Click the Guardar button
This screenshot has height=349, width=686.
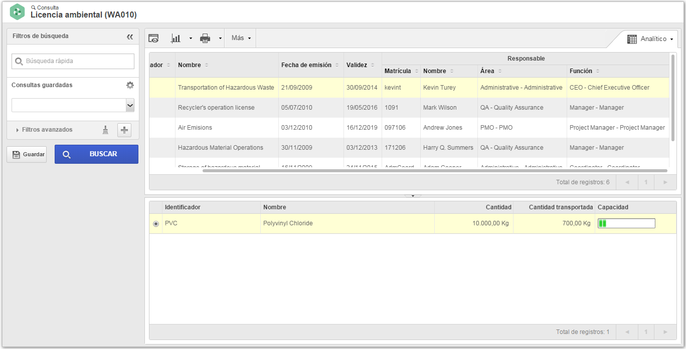[x=27, y=154]
